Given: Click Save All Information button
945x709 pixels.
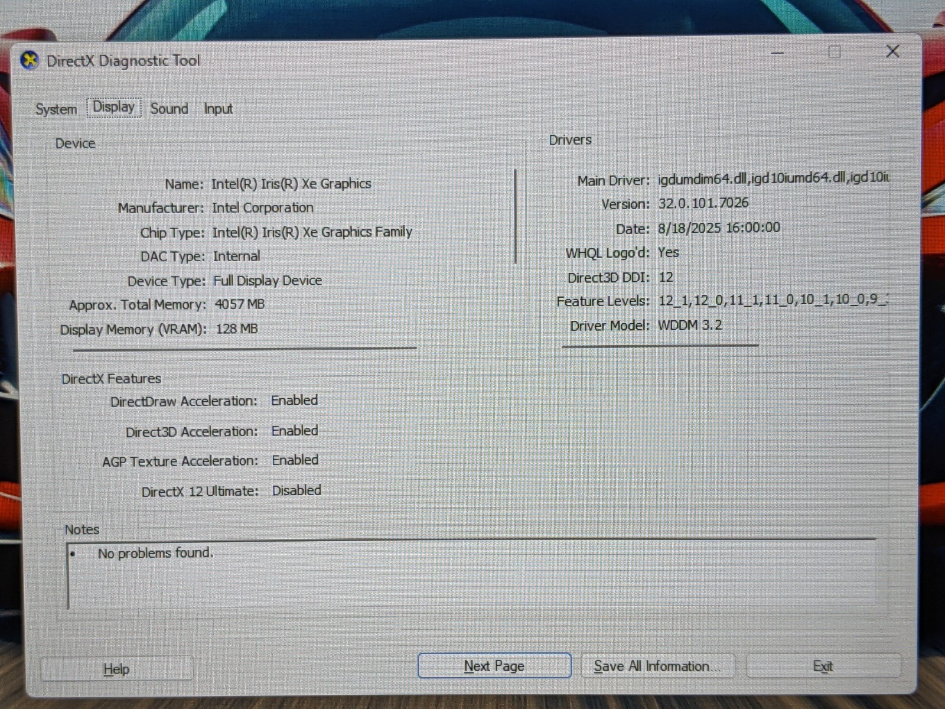Looking at the screenshot, I should [x=658, y=666].
